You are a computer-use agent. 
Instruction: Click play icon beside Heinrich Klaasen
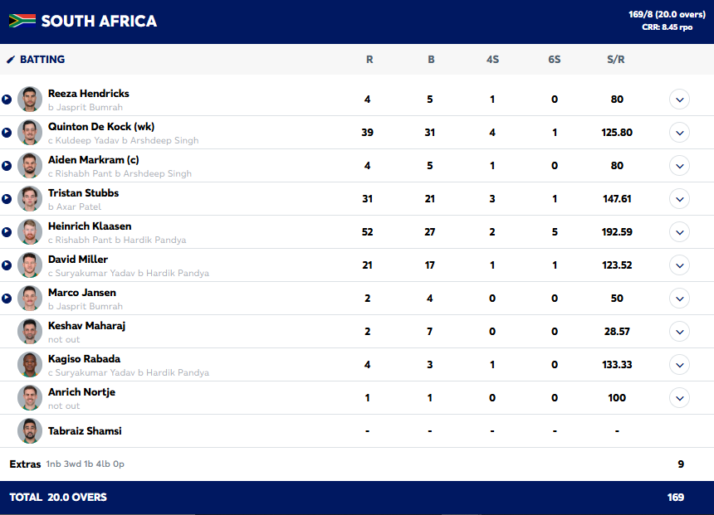(7, 232)
